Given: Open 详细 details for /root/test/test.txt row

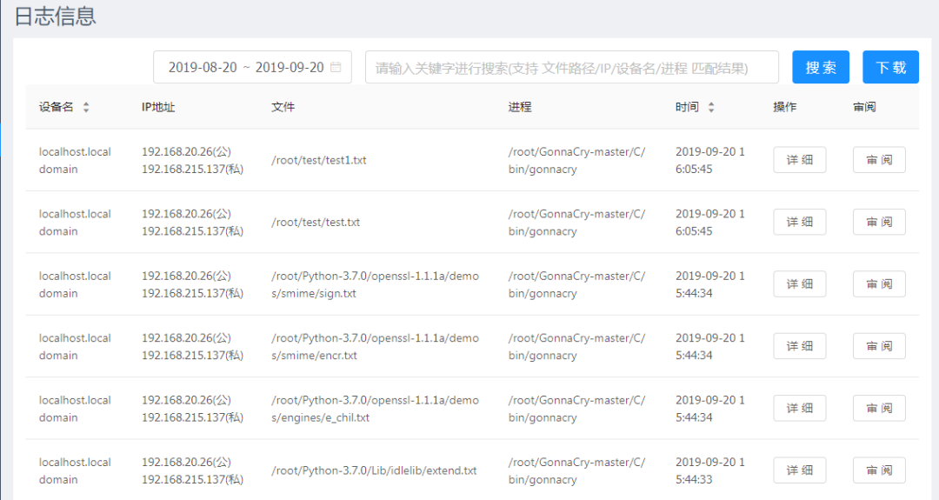Looking at the screenshot, I should point(799,222).
